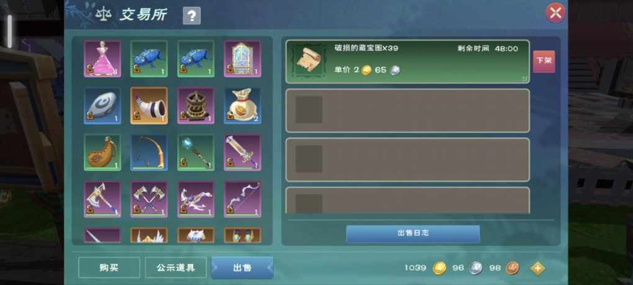Open the 公示道具 tab
Viewport: 633px width, 285px height.
tap(176, 268)
